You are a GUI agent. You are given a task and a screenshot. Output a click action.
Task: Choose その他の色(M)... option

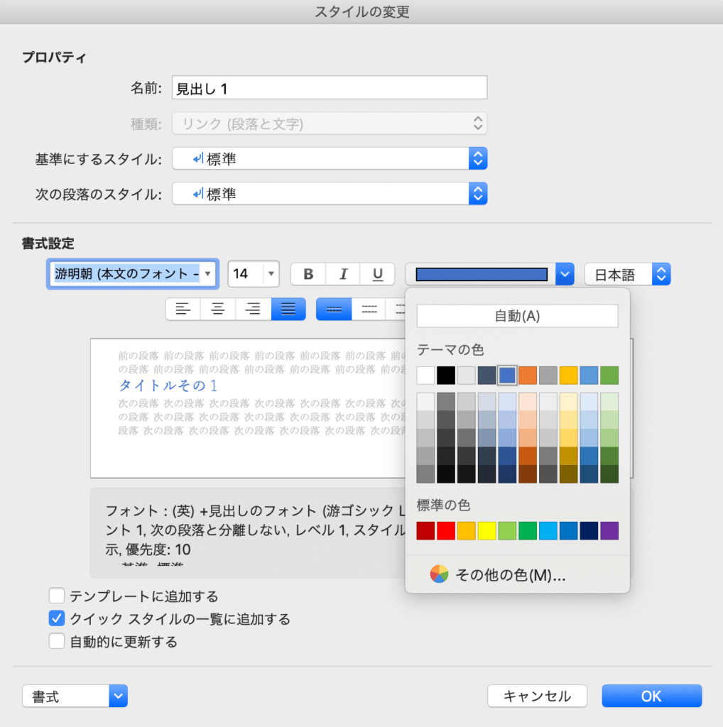[x=510, y=575]
